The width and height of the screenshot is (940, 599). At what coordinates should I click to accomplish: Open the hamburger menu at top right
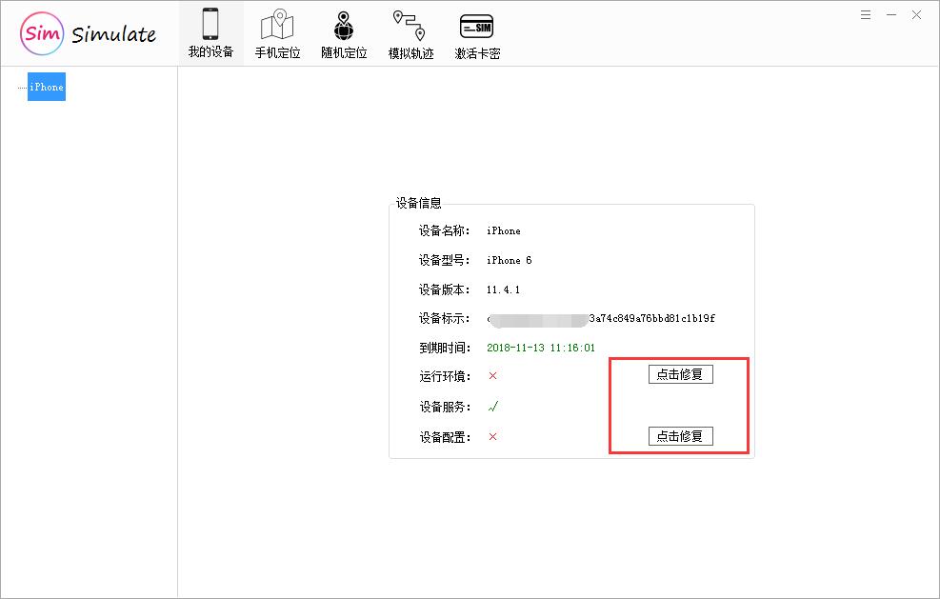pyautogui.click(x=865, y=14)
